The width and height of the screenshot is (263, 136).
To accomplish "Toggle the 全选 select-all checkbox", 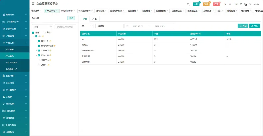I will click(x=33, y=33).
